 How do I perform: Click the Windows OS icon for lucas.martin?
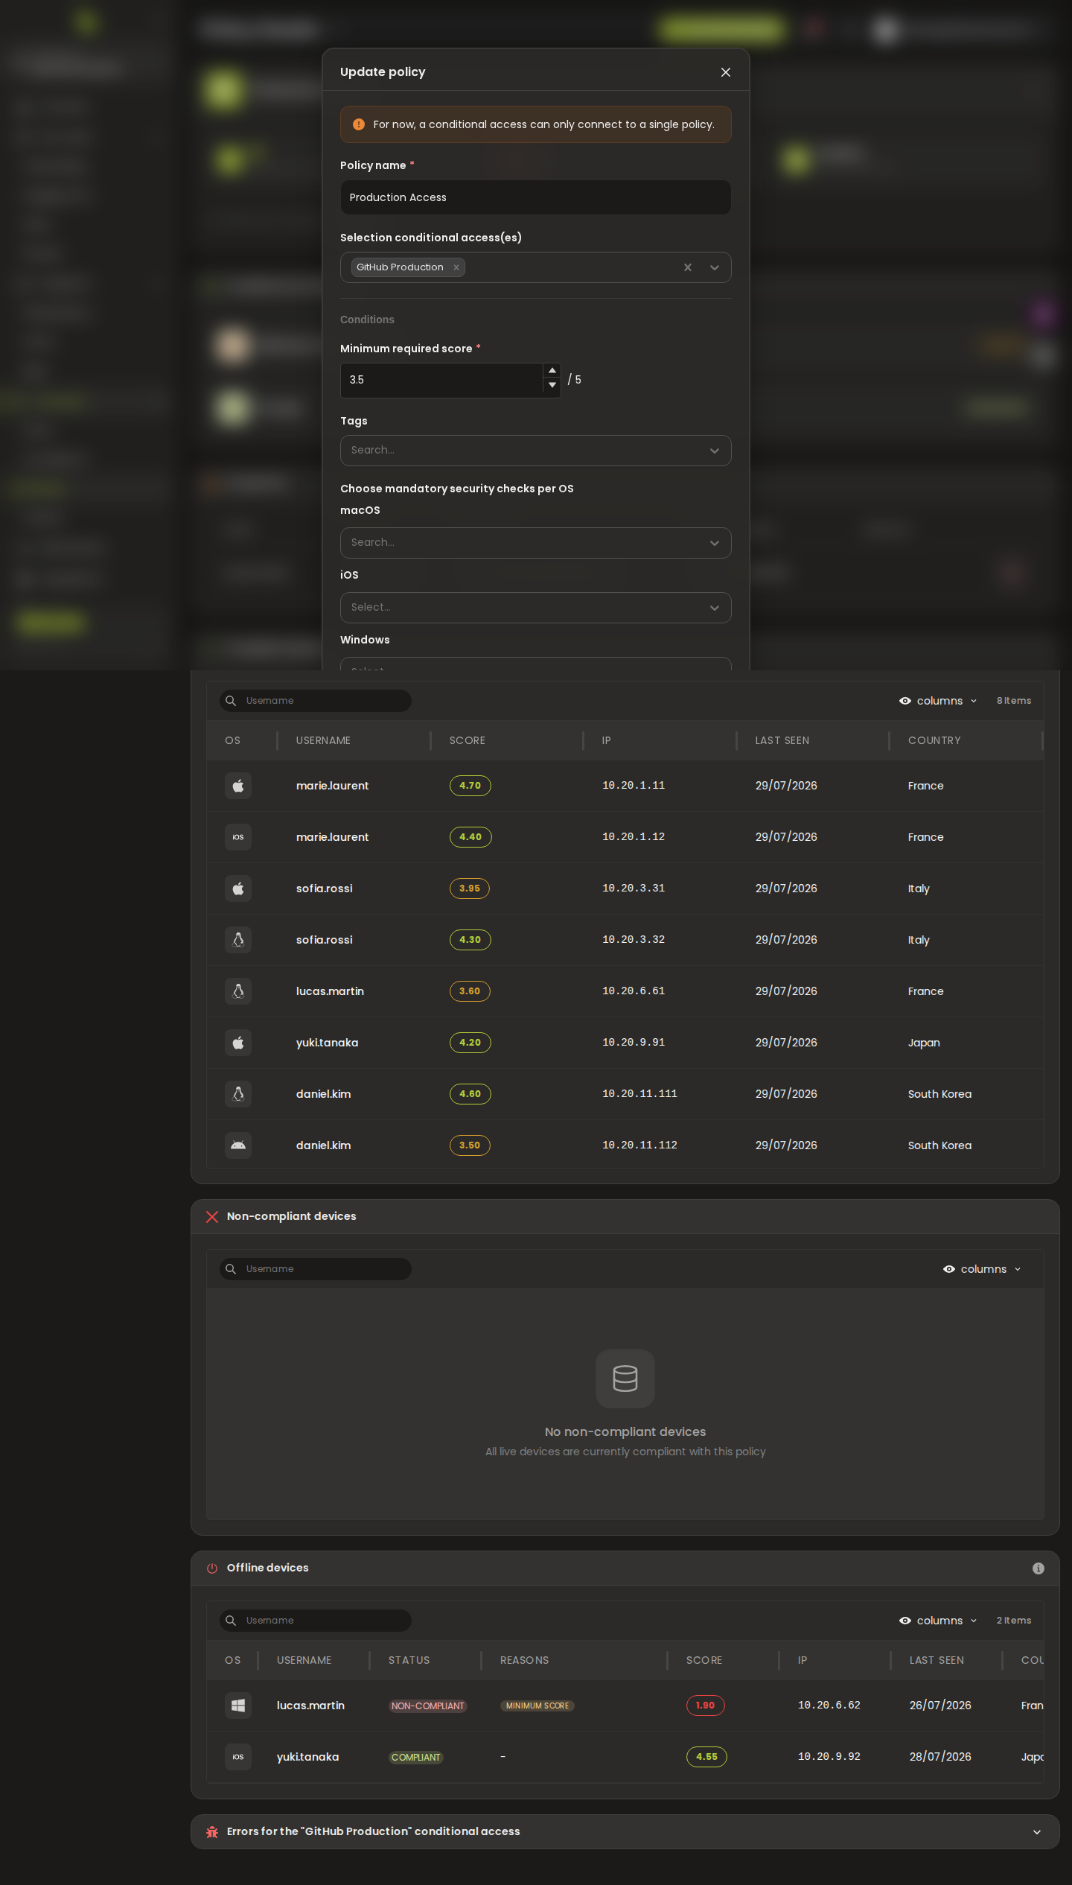[x=238, y=1706]
